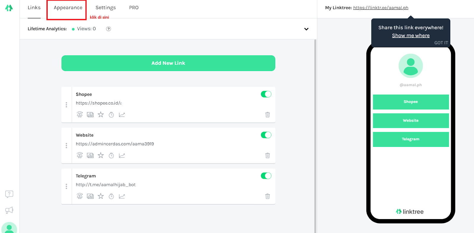The height and width of the screenshot is (233, 474).
Task: View Shopee link analytics chart icon
Action: pos(122,115)
